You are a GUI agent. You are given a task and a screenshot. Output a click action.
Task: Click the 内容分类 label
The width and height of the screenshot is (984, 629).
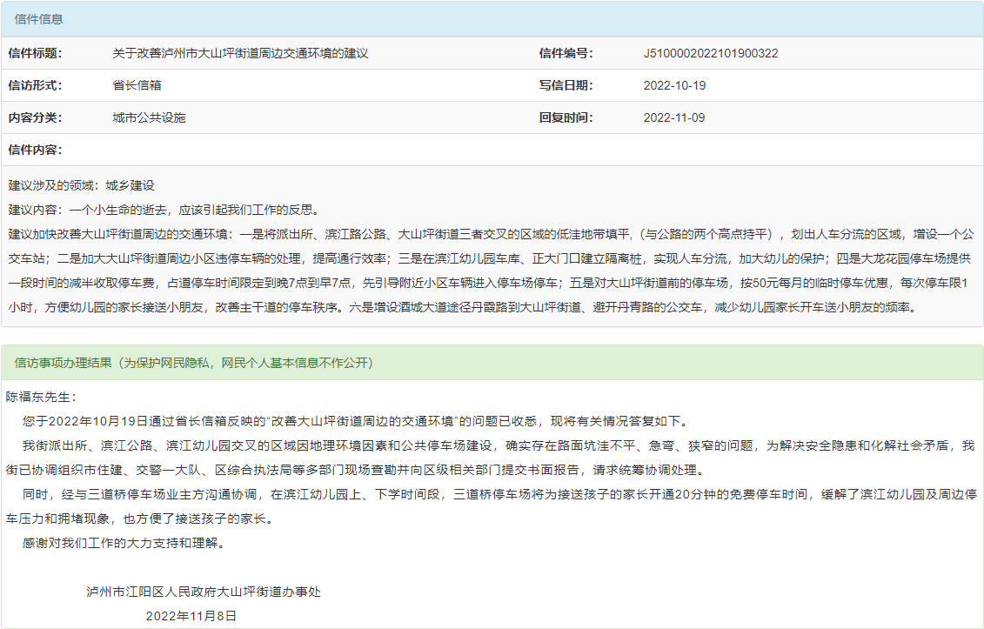(x=35, y=117)
